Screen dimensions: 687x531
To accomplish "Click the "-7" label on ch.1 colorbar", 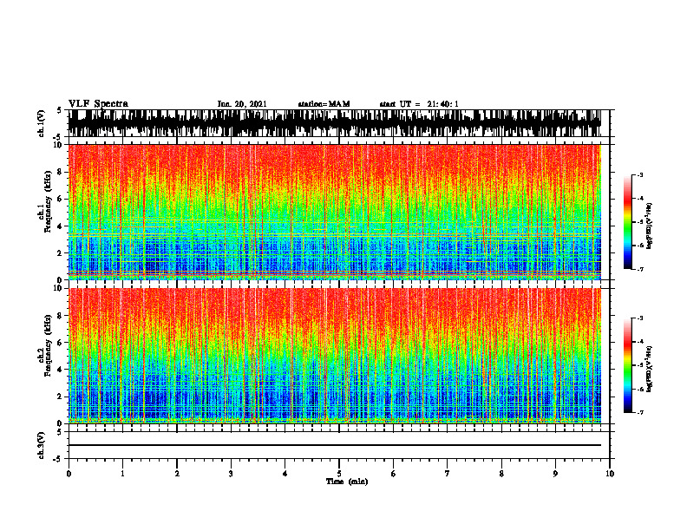I will (640, 269).
